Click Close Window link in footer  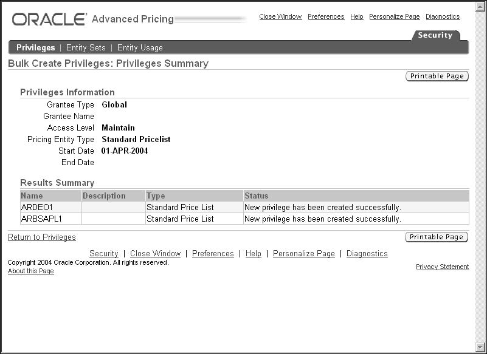tap(155, 253)
